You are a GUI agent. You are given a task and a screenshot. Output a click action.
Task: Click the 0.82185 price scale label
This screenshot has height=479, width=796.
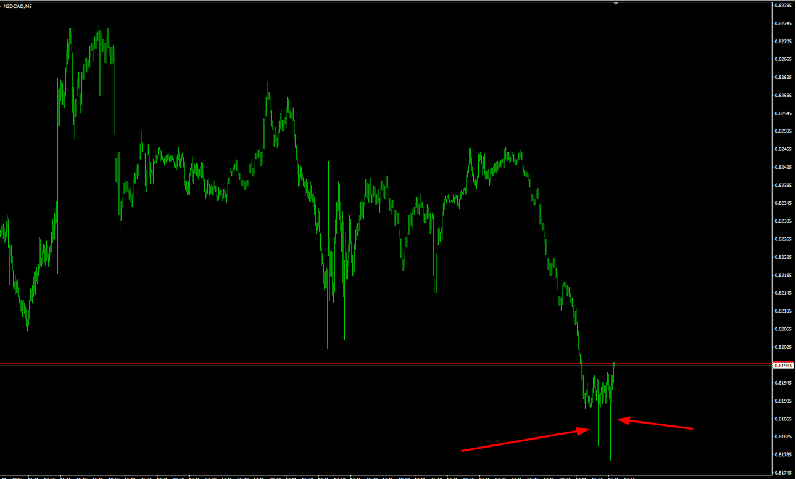pos(783,275)
